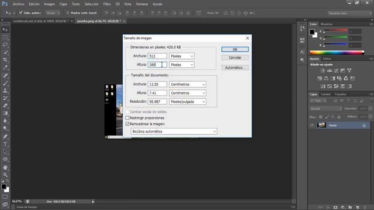Open the Character panel icon
This screenshot has height=210, width=374.
[x=302, y=52]
